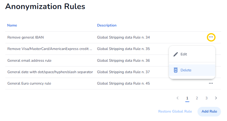Select General date with dot/space/hyphen/slash separator rule
The width and height of the screenshot is (227, 121).
[50, 72]
